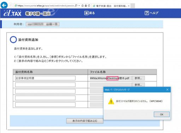Click the address bar URL field
Image resolution: width=181 pixels, height=133 pixels.
[x=46, y=6]
